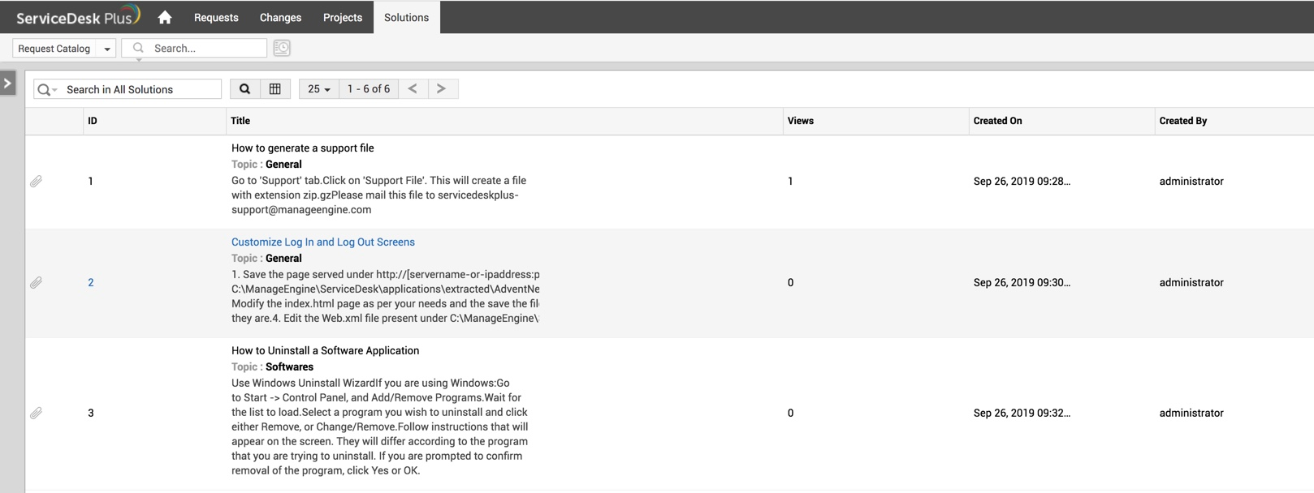Click attachment paperclip for solution 3
1314x493 pixels.
point(37,413)
